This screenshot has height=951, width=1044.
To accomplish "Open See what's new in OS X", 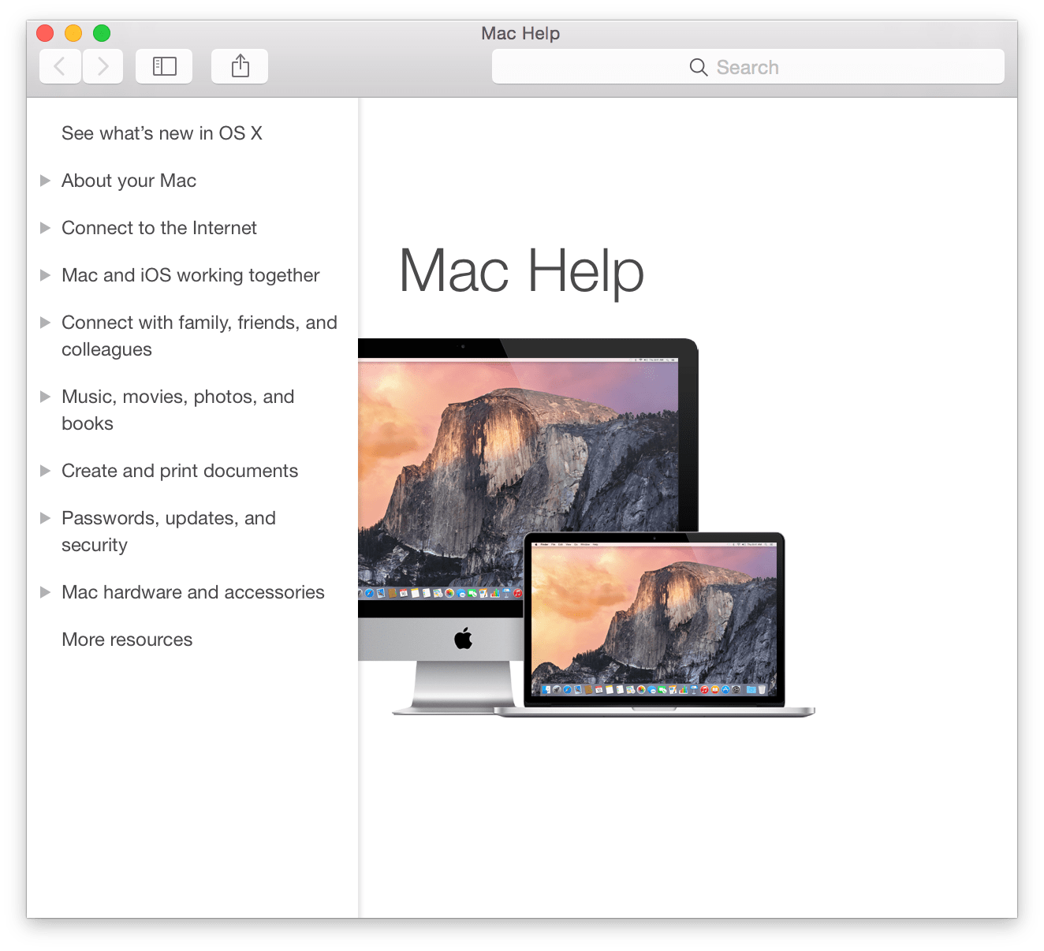I will click(162, 133).
